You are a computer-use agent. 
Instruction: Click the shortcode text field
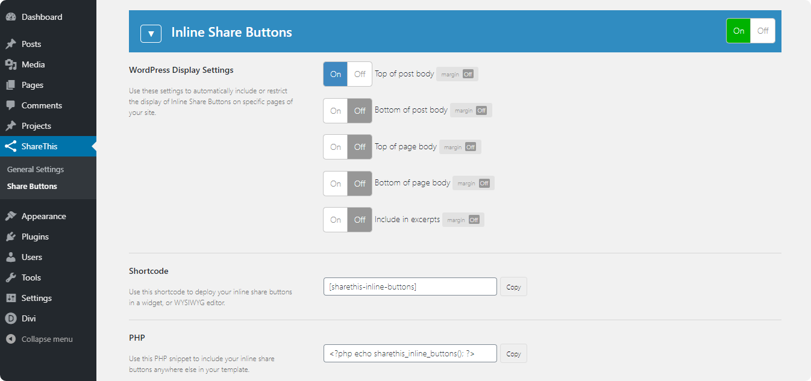point(410,287)
